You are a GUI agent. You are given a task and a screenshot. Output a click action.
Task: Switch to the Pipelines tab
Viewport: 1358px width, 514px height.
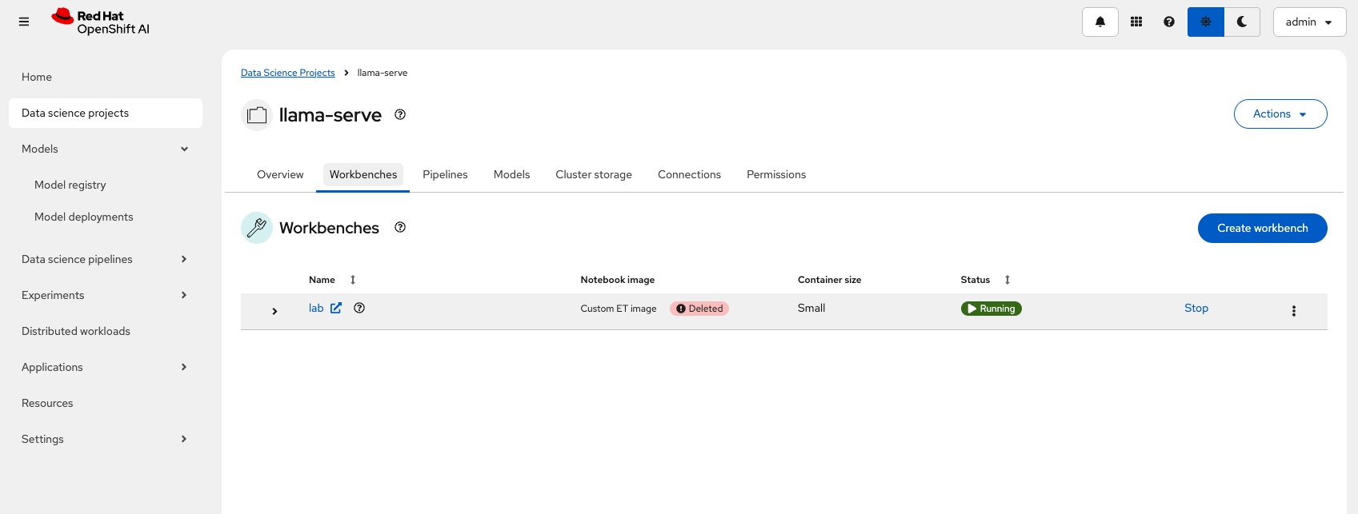445,174
